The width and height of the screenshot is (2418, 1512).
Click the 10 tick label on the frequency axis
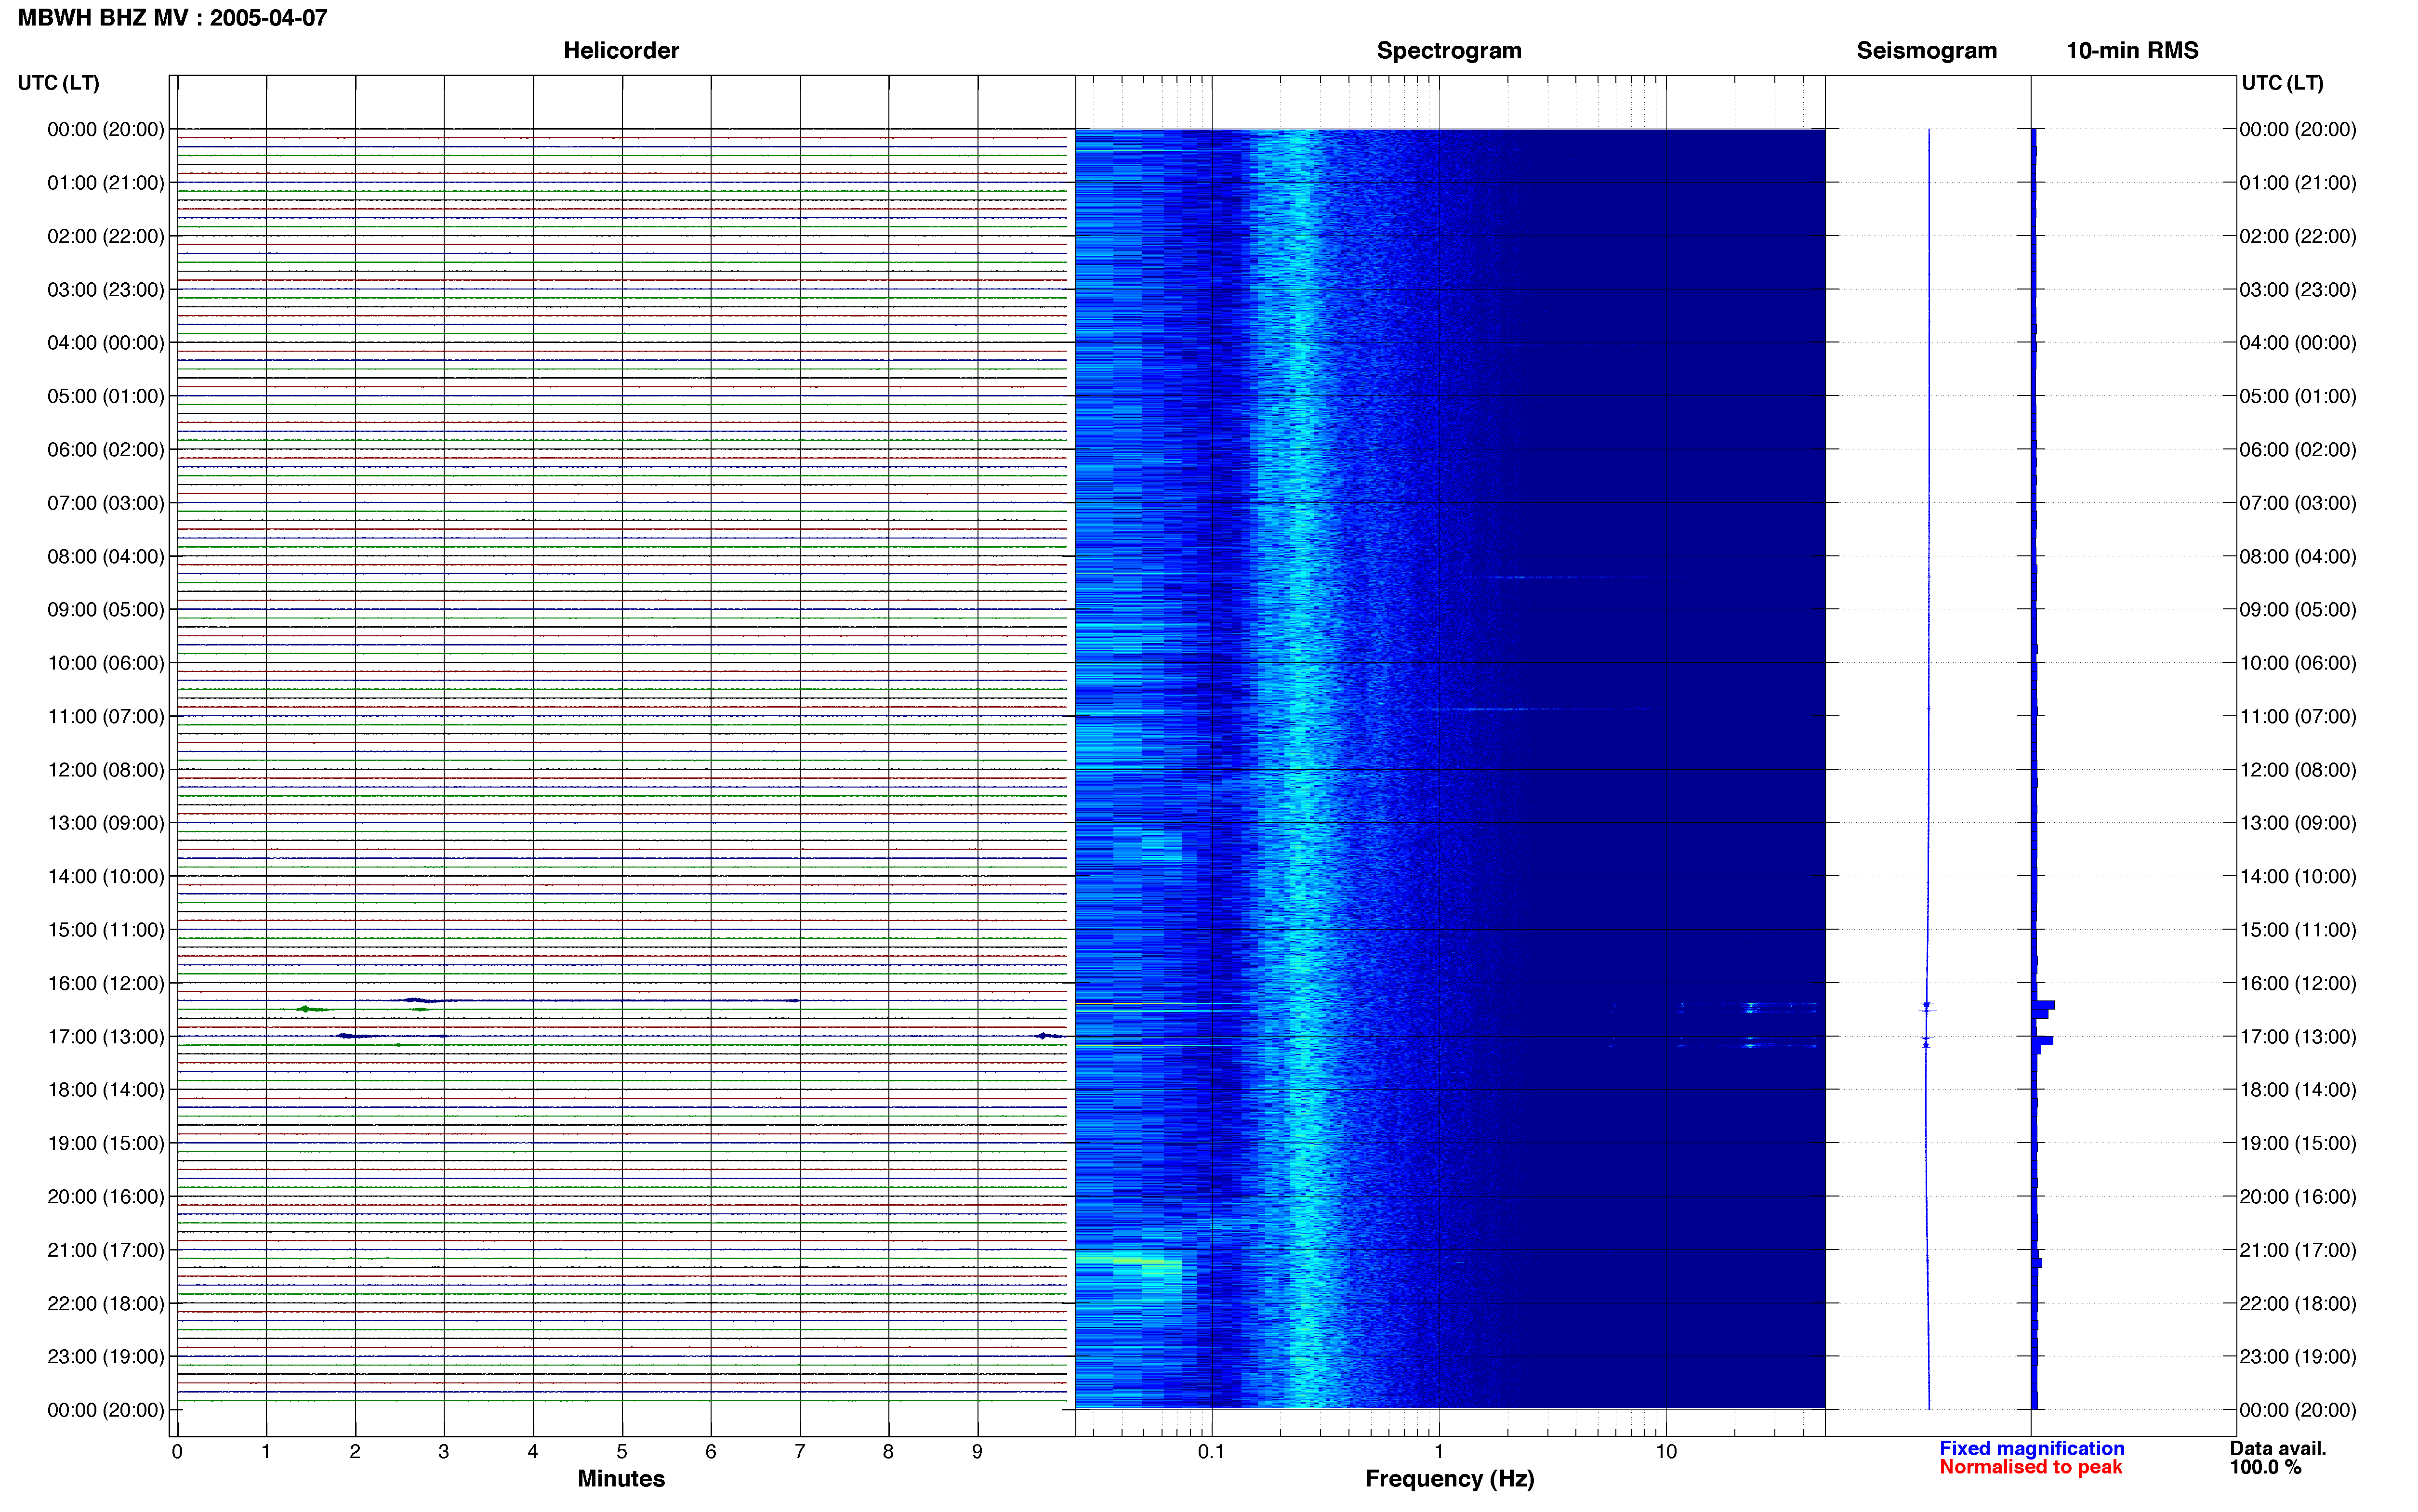coord(1666,1451)
